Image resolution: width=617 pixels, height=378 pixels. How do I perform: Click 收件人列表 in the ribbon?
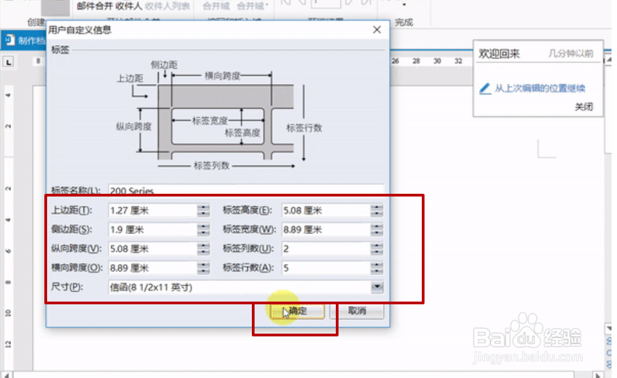pos(167,6)
